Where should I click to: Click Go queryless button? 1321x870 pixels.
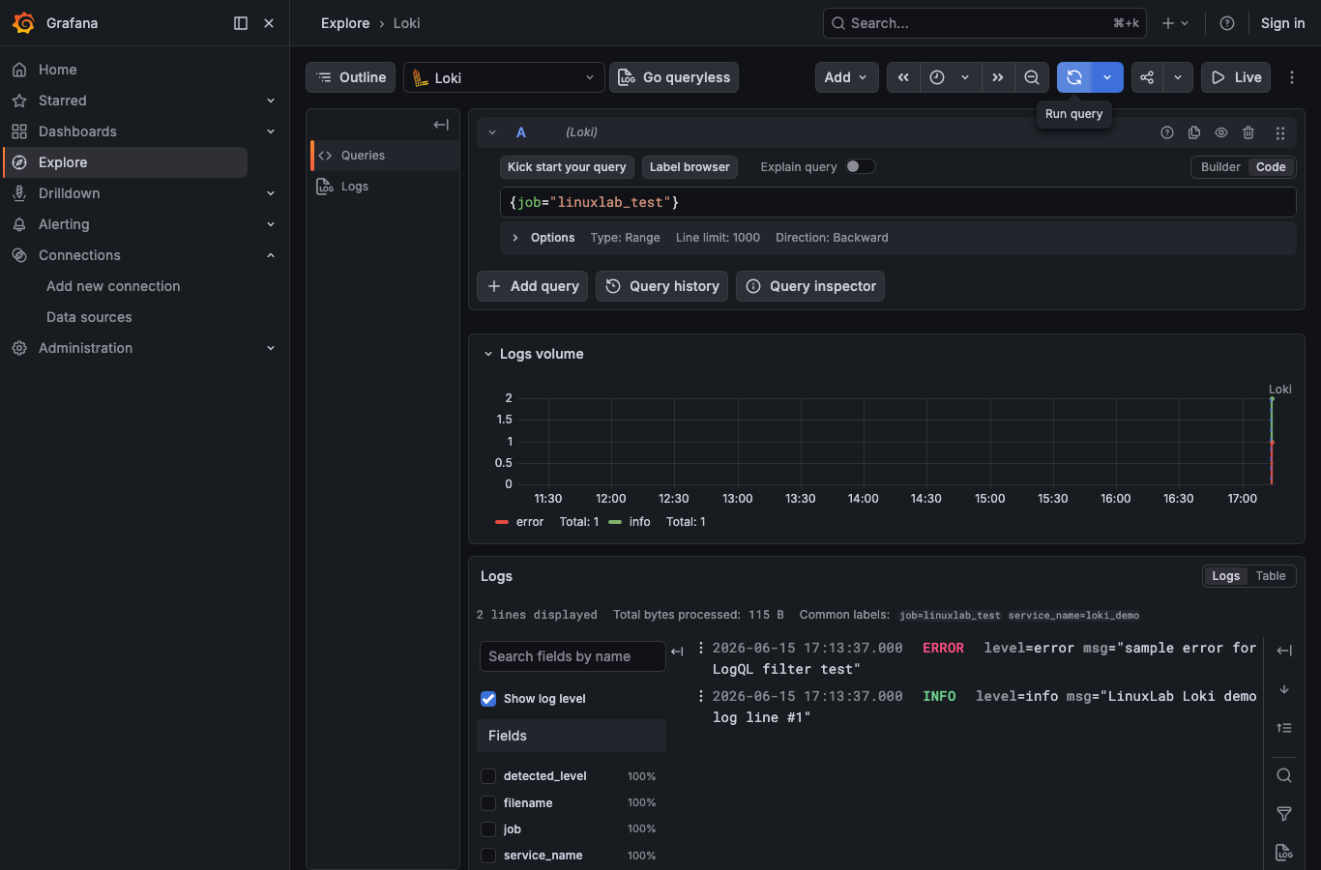tap(674, 77)
